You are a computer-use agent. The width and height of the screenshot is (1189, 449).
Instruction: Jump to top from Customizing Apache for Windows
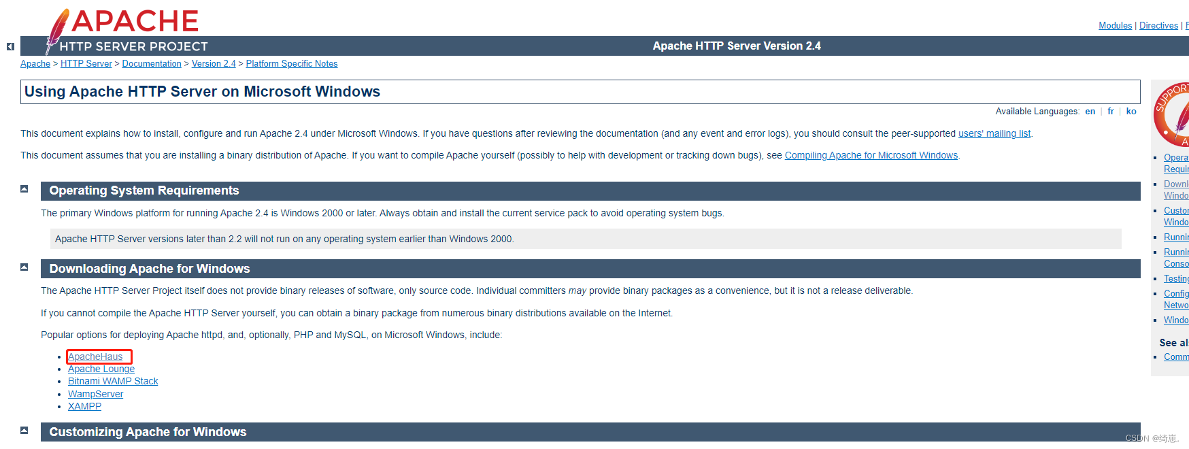click(24, 431)
